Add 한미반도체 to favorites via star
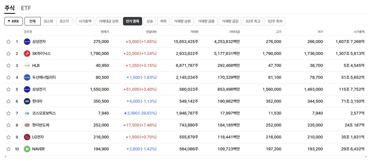Screen dimensions: 373x162 click(8, 125)
